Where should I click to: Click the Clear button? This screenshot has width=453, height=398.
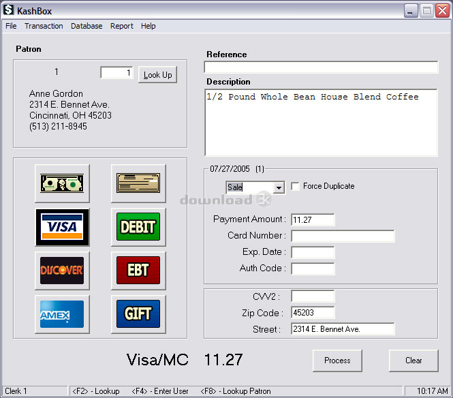pyautogui.click(x=413, y=361)
